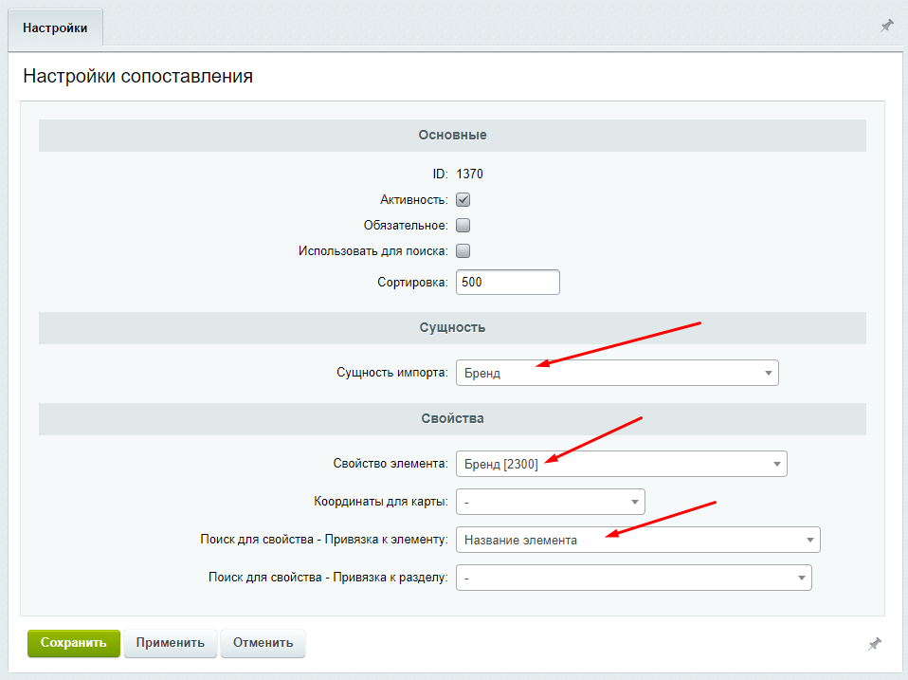Click the ID value 1370
Viewport: 908px width, 680px height.
tap(469, 174)
